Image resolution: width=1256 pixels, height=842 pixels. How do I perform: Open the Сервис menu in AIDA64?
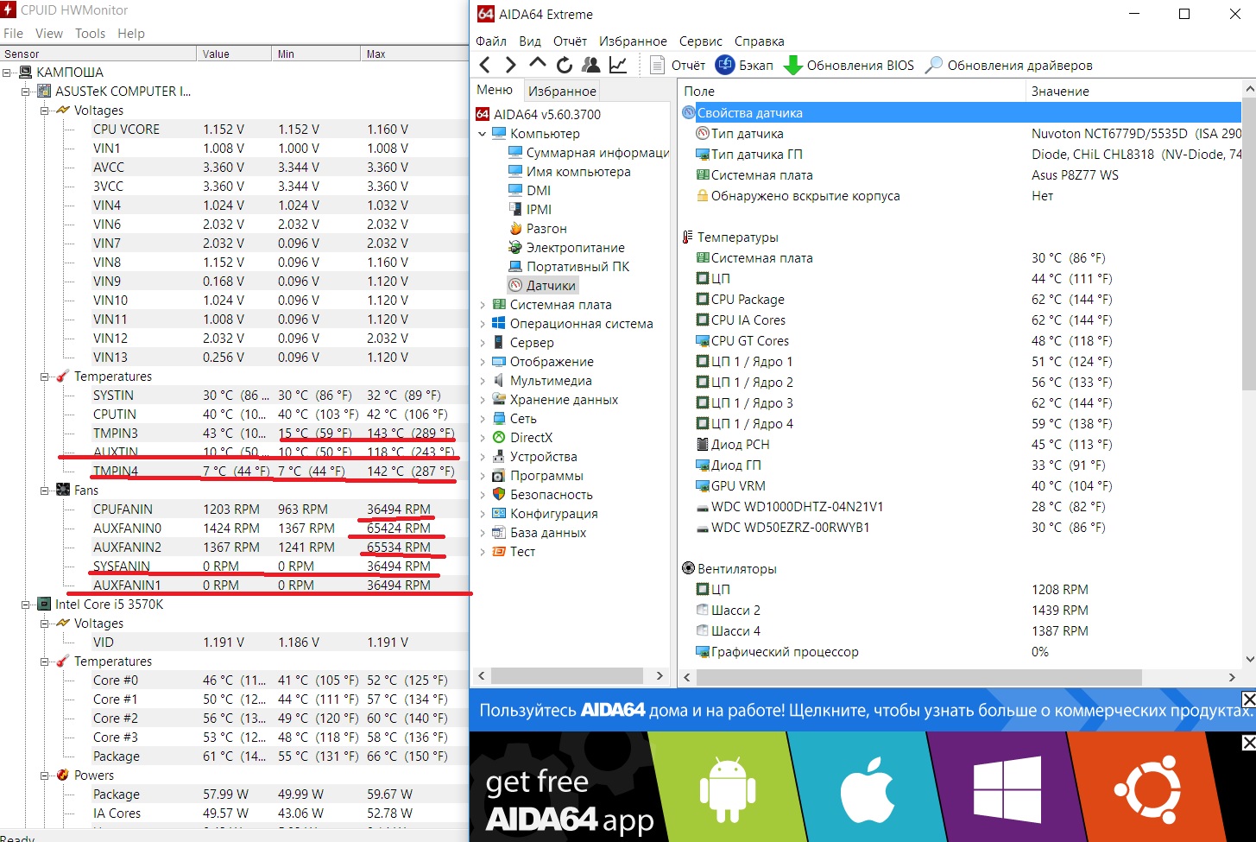(701, 41)
